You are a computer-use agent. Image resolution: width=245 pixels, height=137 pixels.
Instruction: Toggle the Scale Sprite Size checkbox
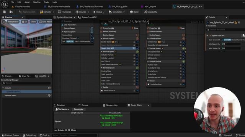pos(183,68)
